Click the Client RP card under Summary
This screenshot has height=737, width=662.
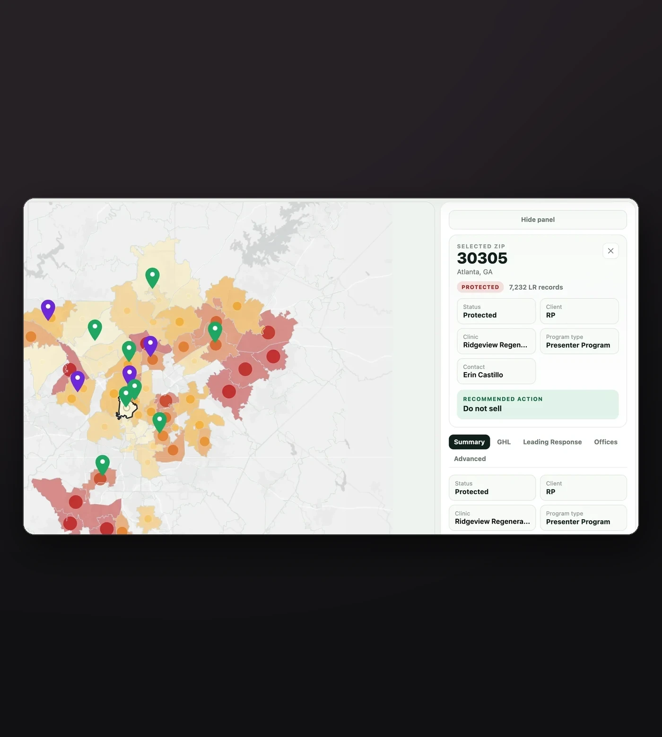click(x=583, y=488)
